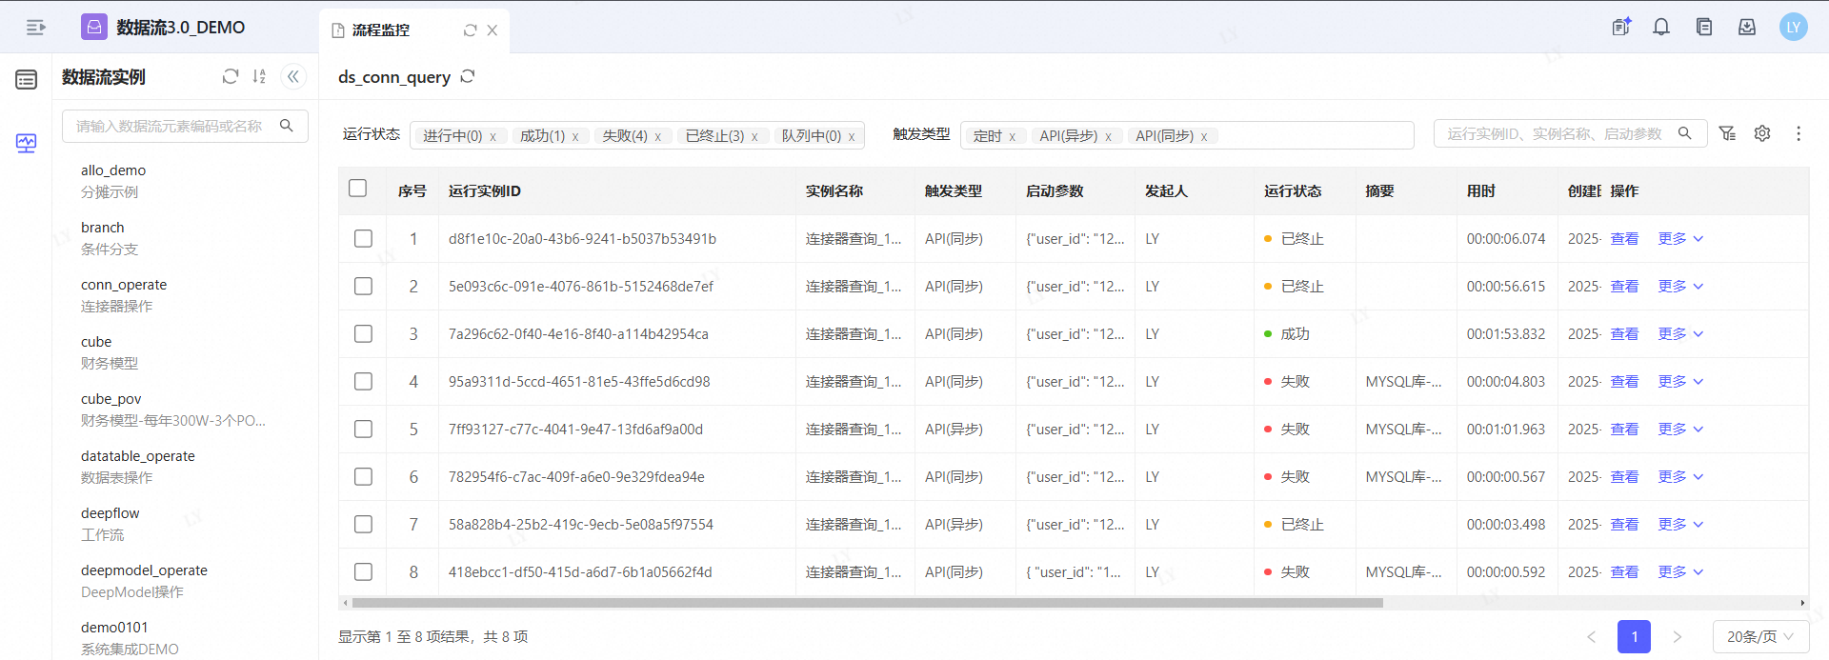This screenshot has width=1829, height=660.
Task: Select cube_pov in the data flow list
Action: click(111, 399)
